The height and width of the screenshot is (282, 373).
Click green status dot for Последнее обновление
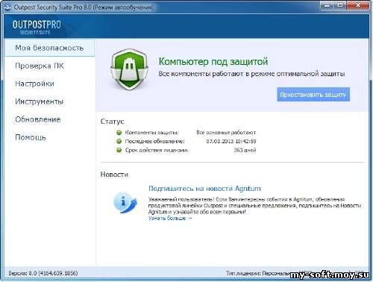point(119,141)
